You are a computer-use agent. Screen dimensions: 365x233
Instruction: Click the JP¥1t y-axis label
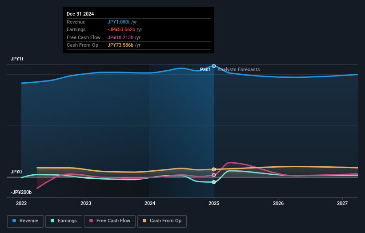pos(17,59)
